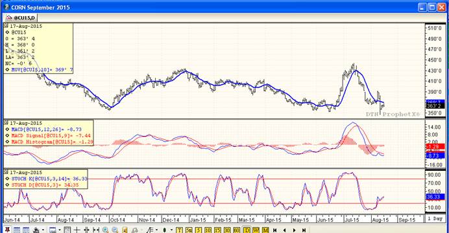This screenshot has height=233, width=449.
Task: Jump to last bar of chart
Action: point(304,230)
